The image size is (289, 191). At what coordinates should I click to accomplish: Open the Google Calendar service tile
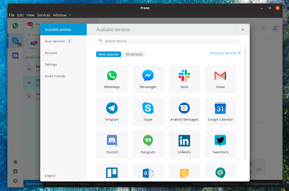(x=220, y=112)
